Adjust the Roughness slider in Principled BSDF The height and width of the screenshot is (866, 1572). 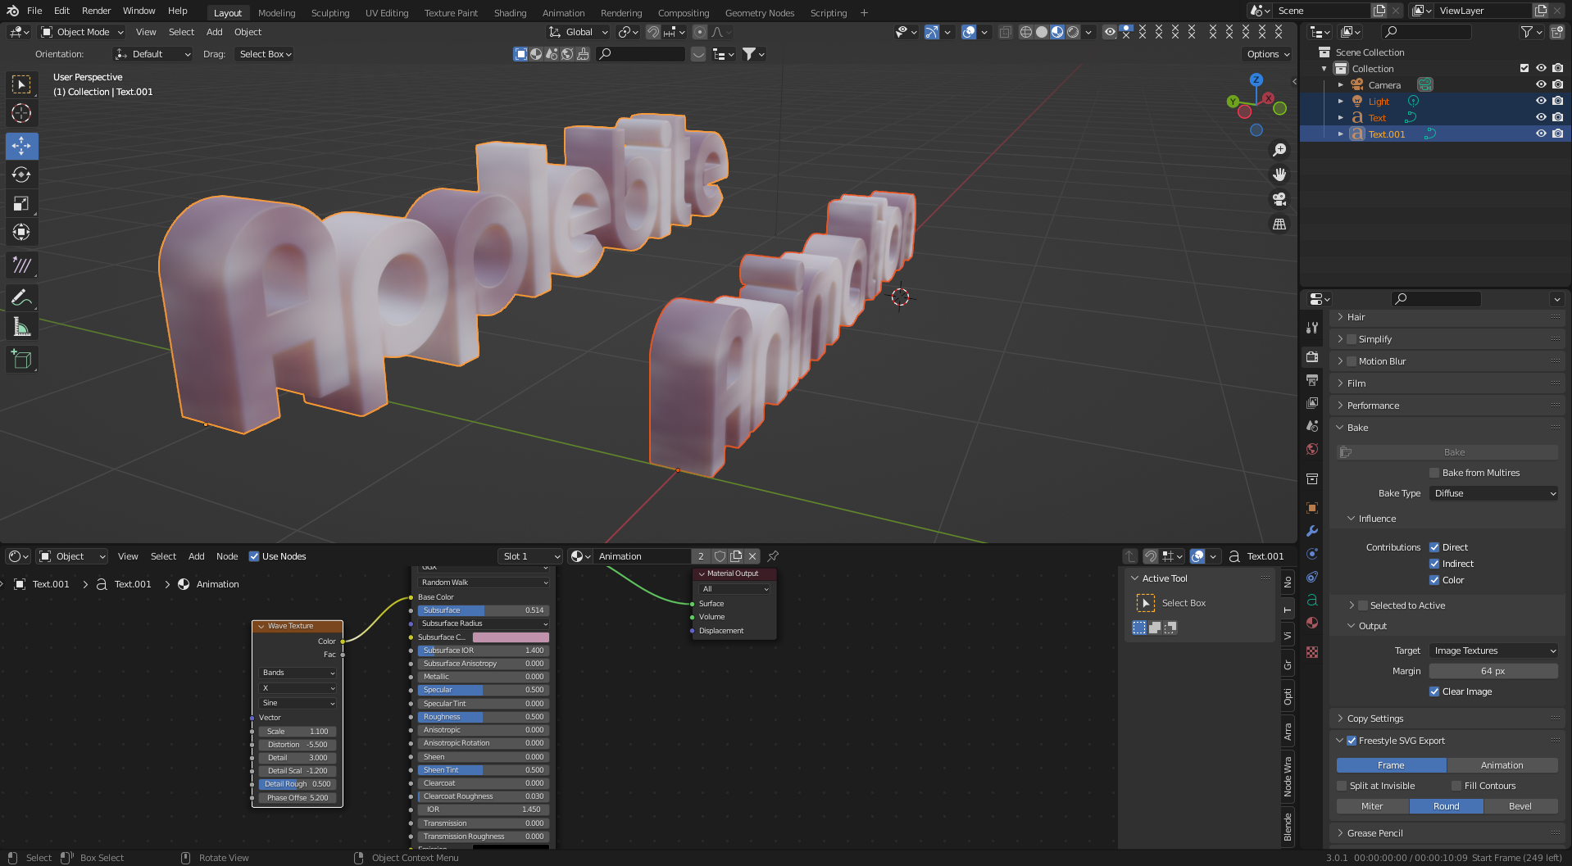click(x=483, y=717)
